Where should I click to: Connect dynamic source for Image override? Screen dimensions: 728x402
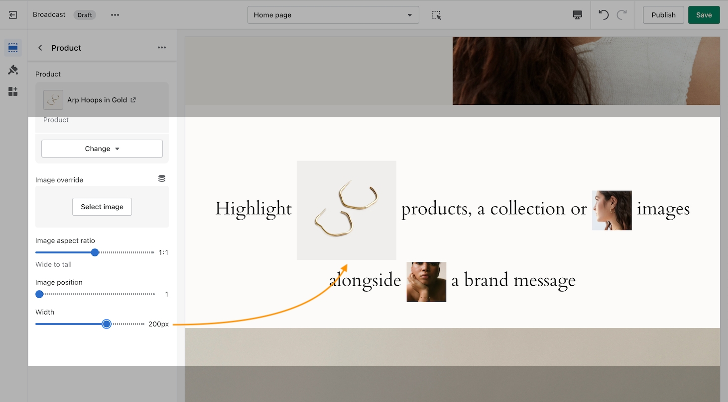(162, 178)
